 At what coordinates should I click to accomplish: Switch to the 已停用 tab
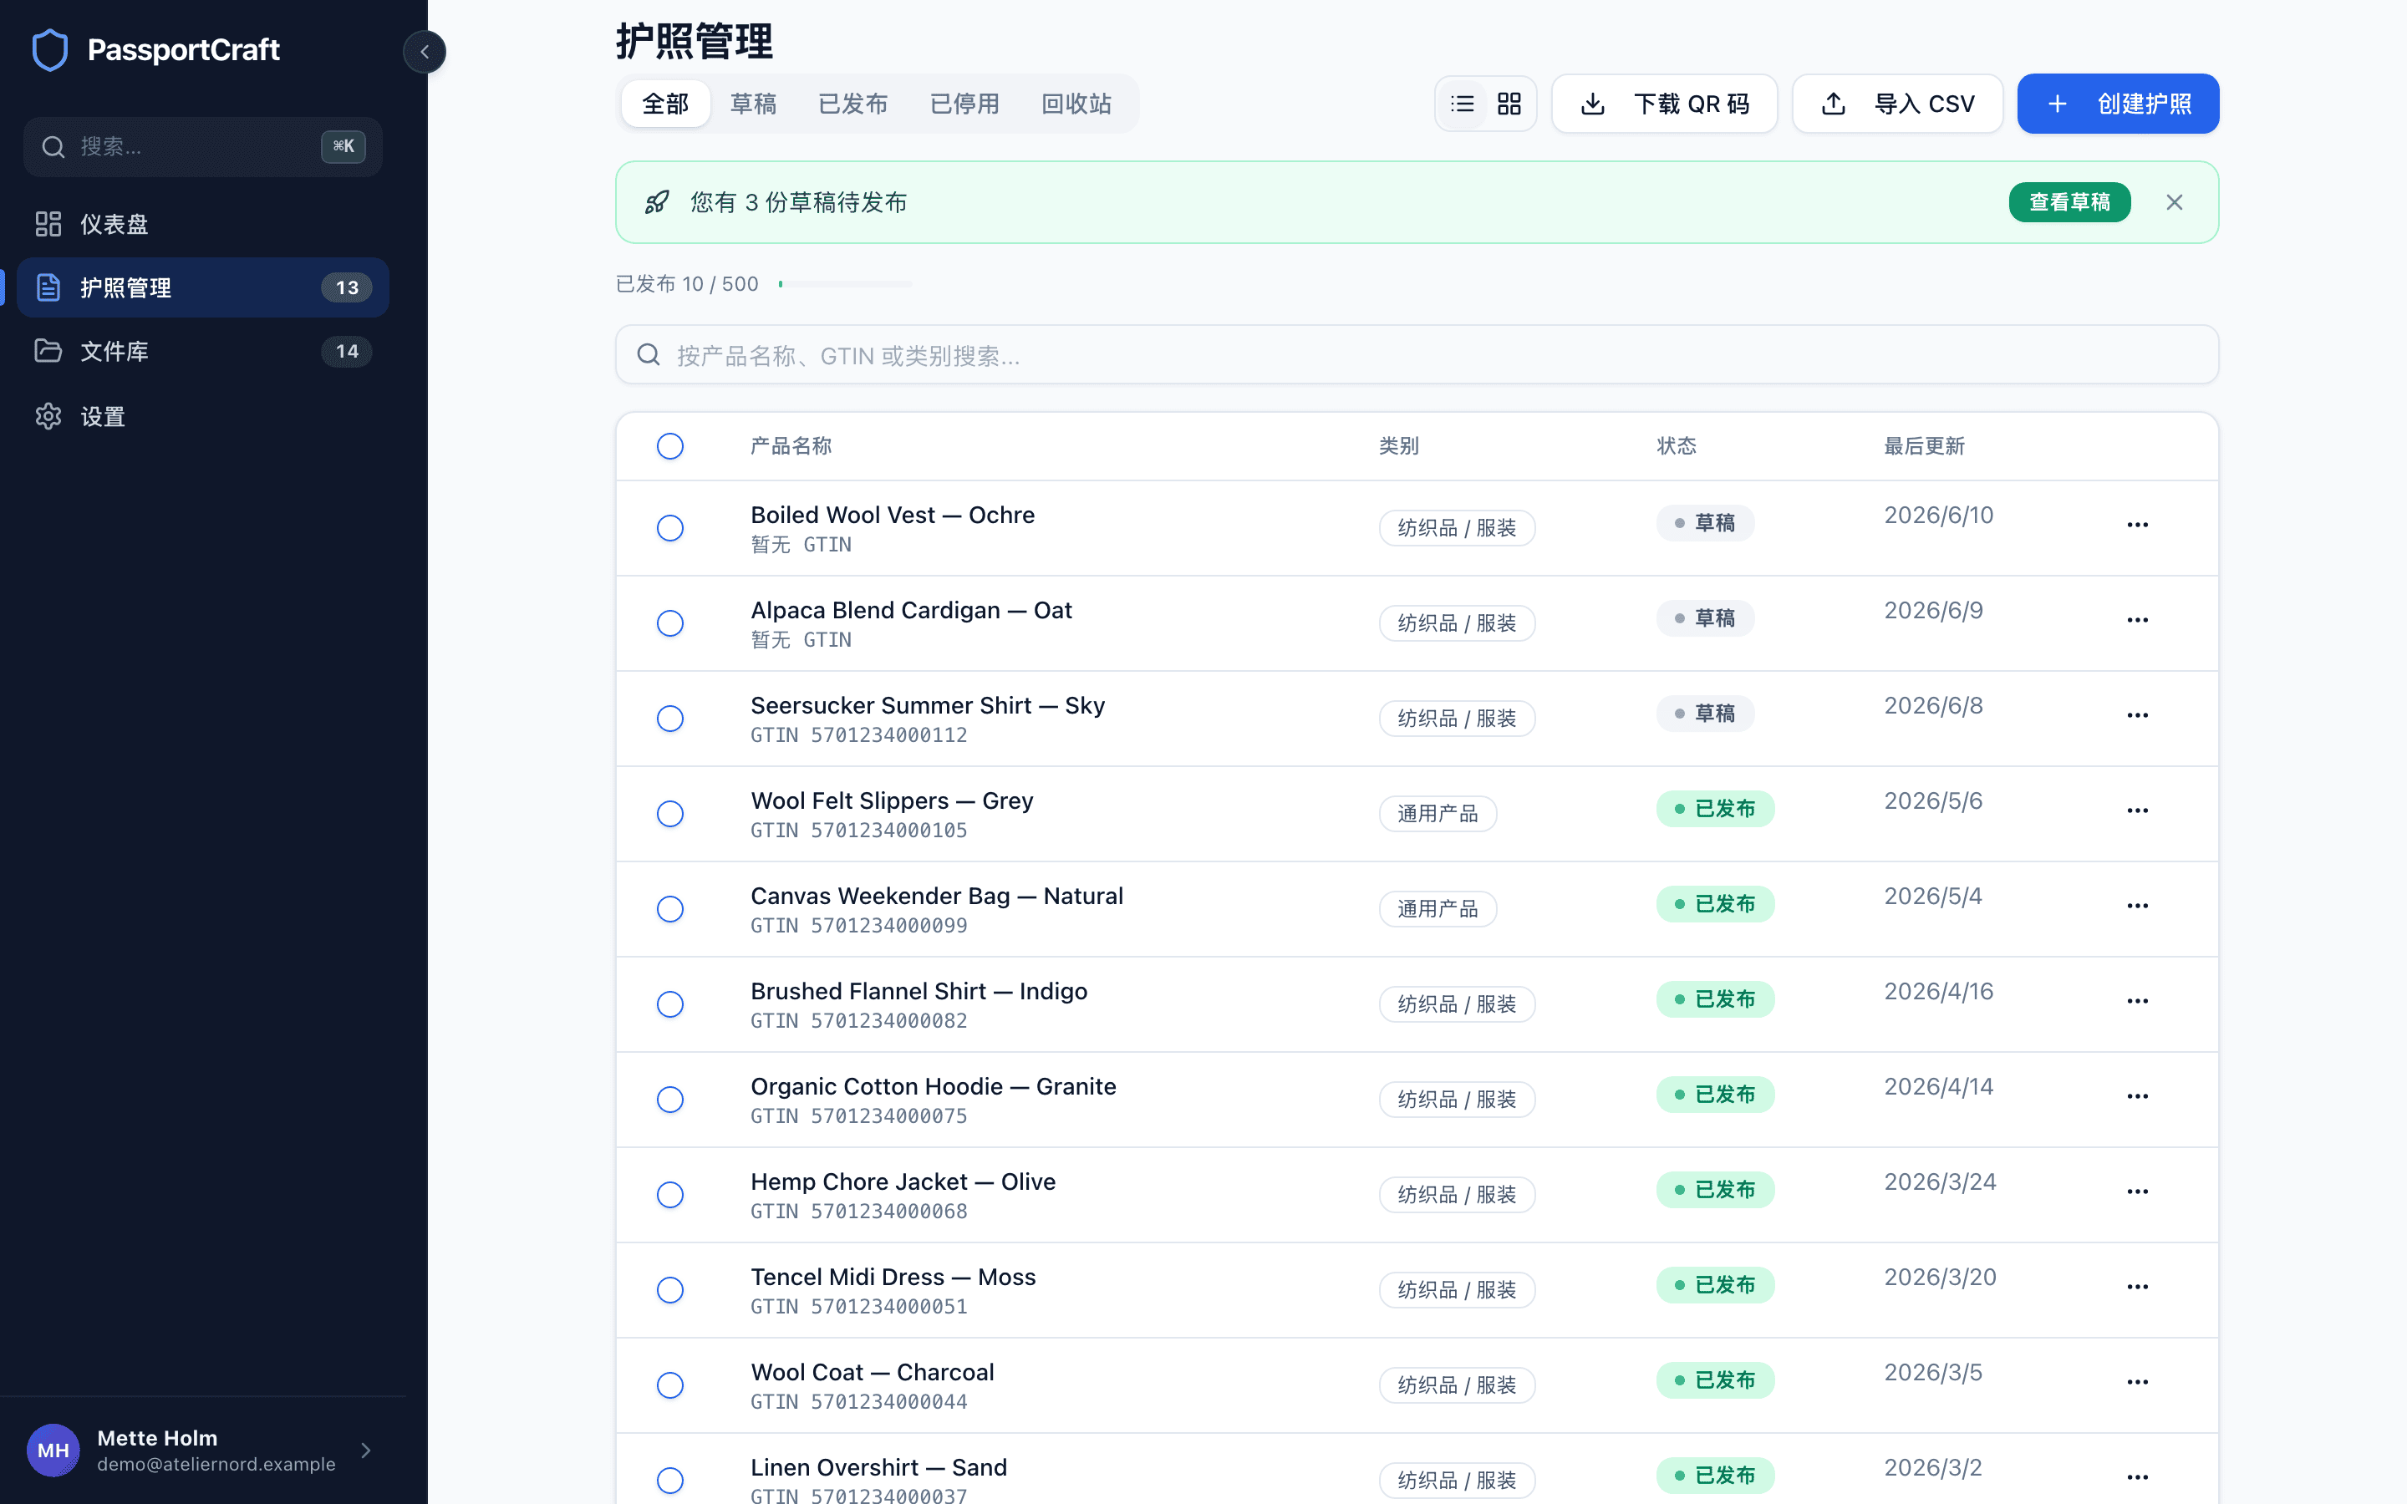[964, 104]
